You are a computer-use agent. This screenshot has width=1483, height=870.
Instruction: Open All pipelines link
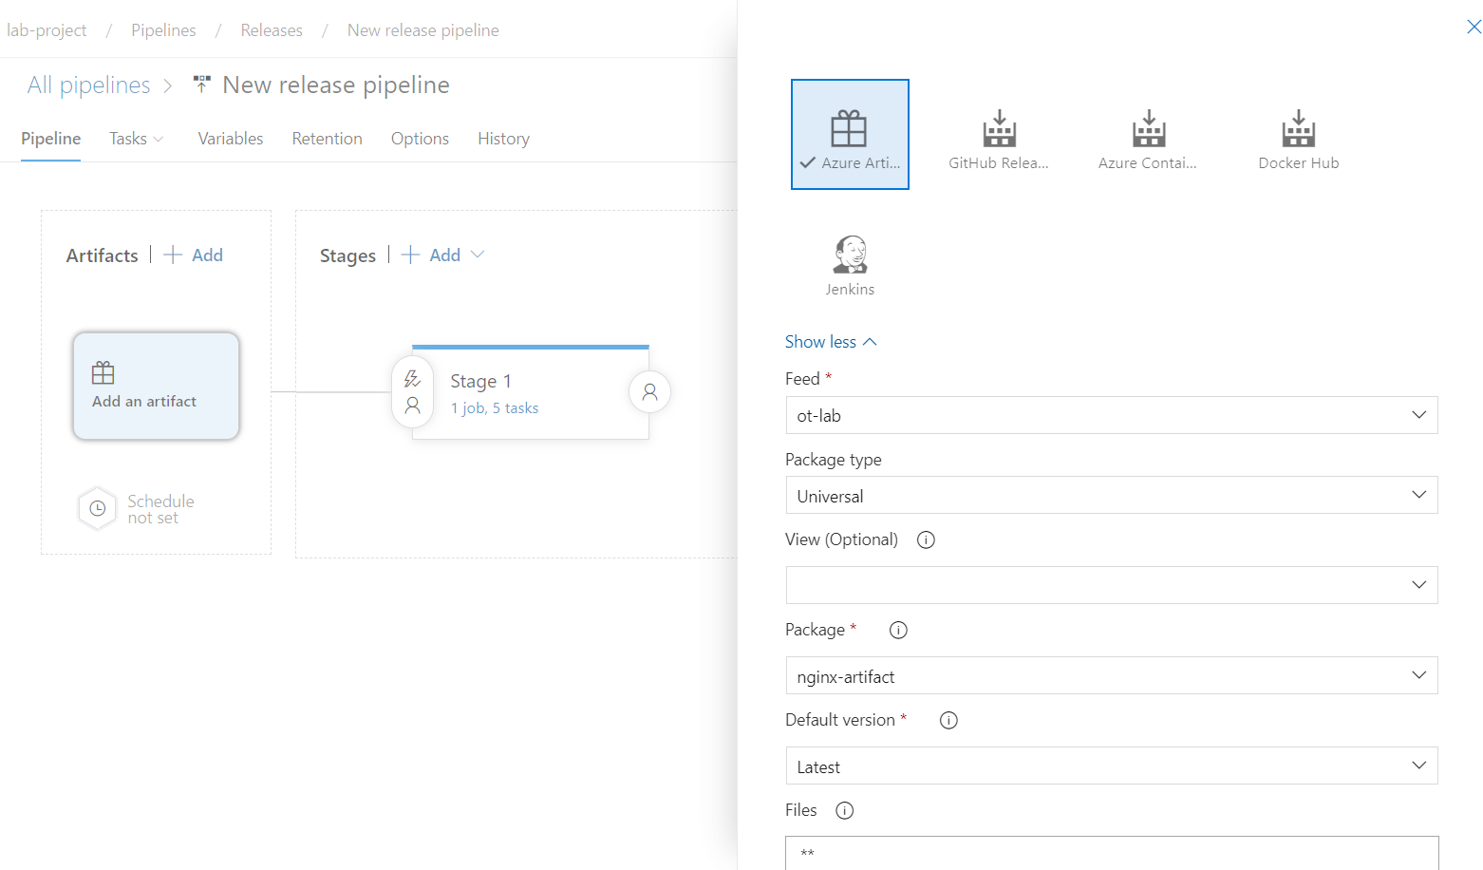pyautogui.click(x=88, y=85)
